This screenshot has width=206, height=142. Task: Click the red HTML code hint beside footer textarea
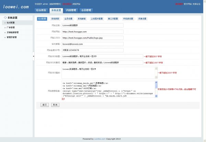tap(177, 89)
